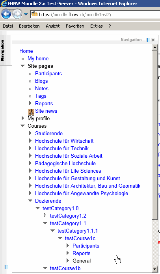This screenshot has width=160, height=274.
Task: Open Hochschule für Architektur, Bau und Geomatik
Action: tap(88, 186)
